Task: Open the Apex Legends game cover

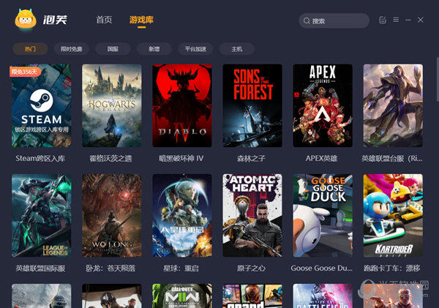Action: coord(323,105)
